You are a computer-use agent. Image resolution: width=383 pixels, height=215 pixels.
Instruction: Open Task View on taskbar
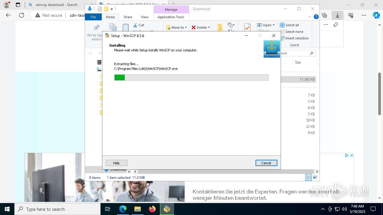pyautogui.click(x=108, y=209)
